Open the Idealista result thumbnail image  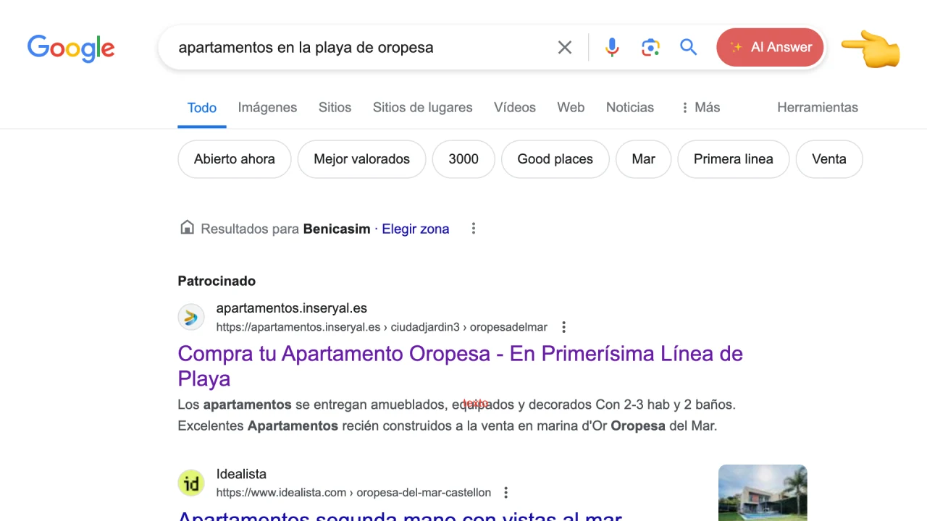[763, 493]
